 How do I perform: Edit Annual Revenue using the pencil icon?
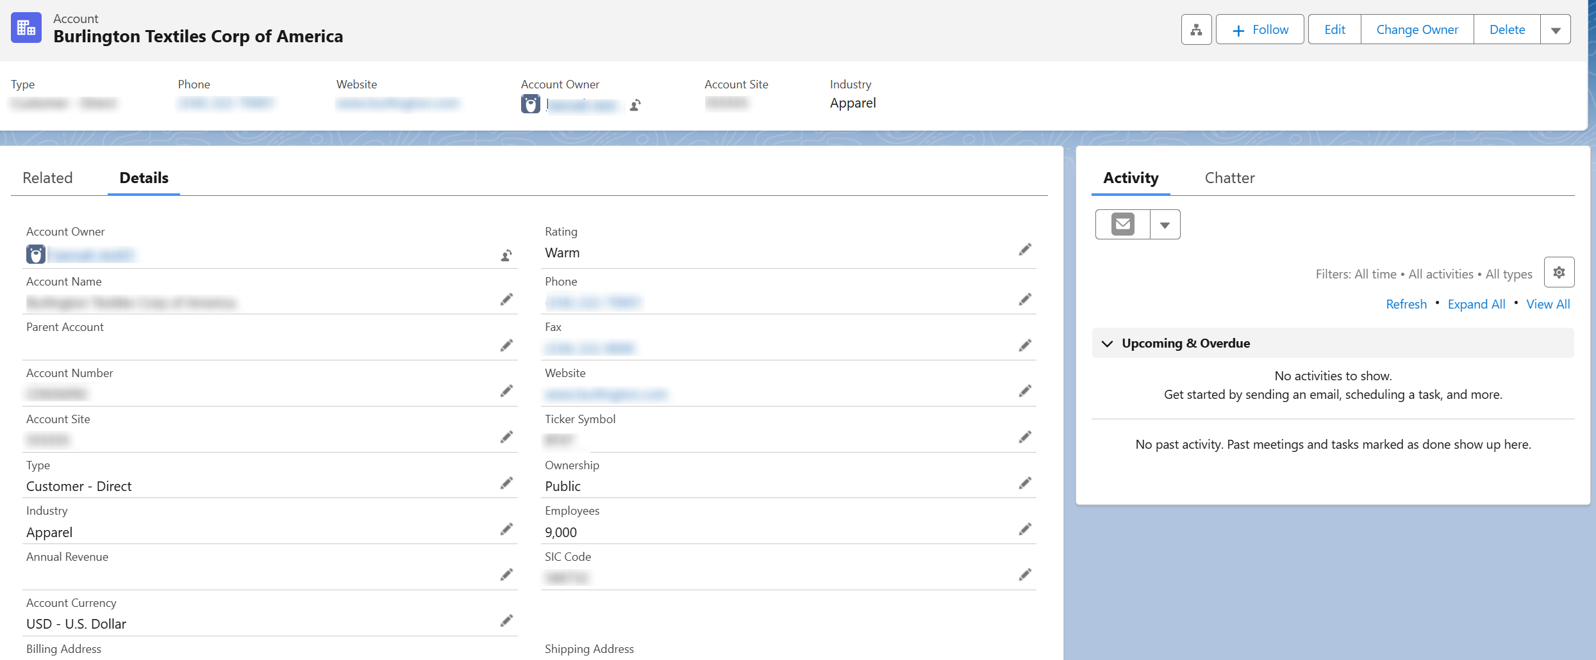(506, 574)
